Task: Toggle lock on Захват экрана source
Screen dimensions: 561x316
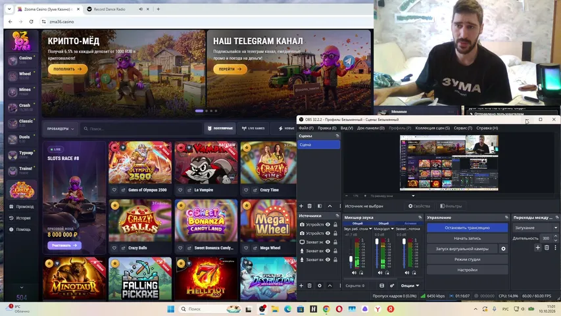Action: coord(335,242)
